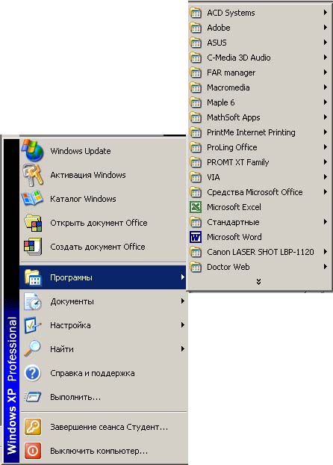
Task: Click the VIA folder icon
Action: click(196, 177)
